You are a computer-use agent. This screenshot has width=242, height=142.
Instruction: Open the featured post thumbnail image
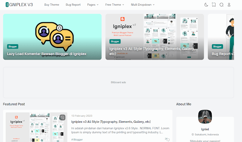pyautogui.click(x=36, y=127)
